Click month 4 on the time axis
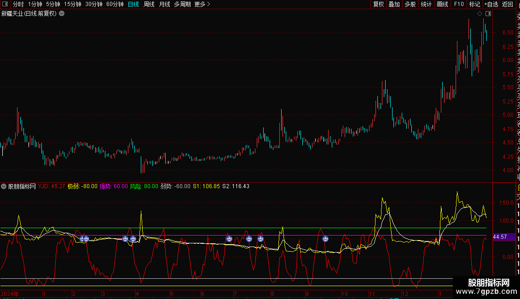 (137, 293)
